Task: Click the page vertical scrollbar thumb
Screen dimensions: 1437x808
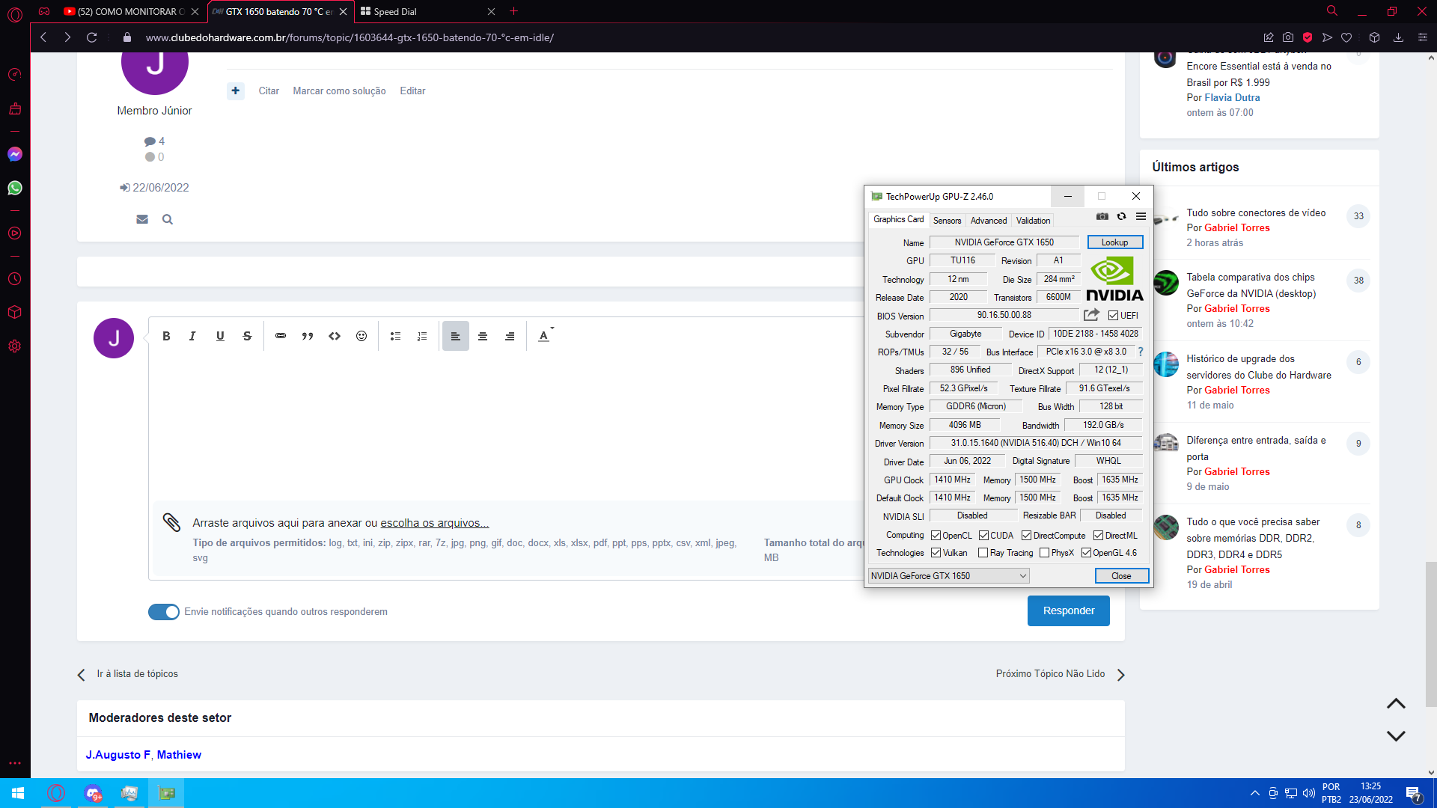Action: tap(1431, 634)
